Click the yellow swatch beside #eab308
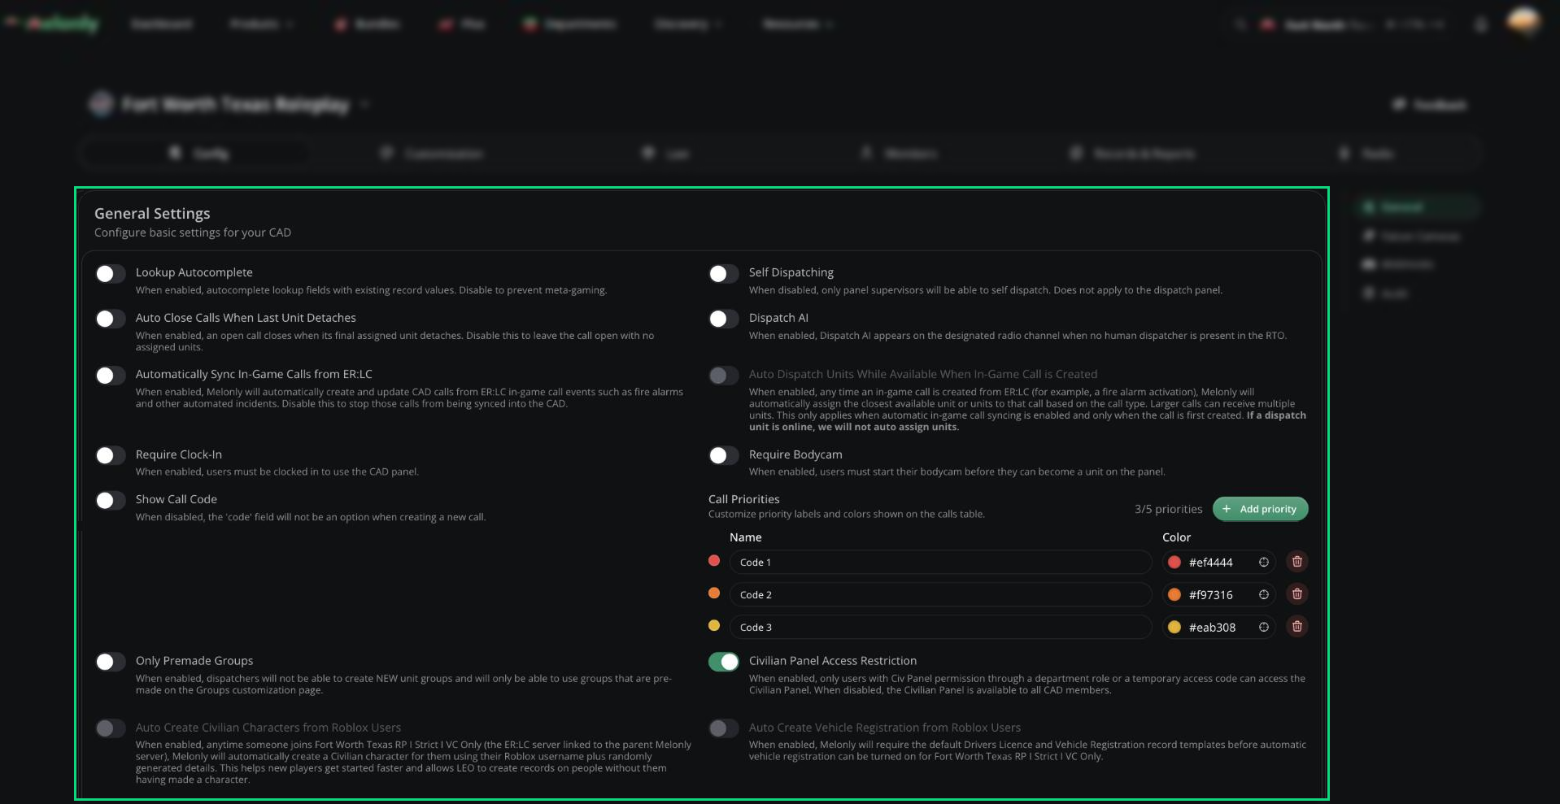This screenshot has height=804, width=1560. (1174, 627)
